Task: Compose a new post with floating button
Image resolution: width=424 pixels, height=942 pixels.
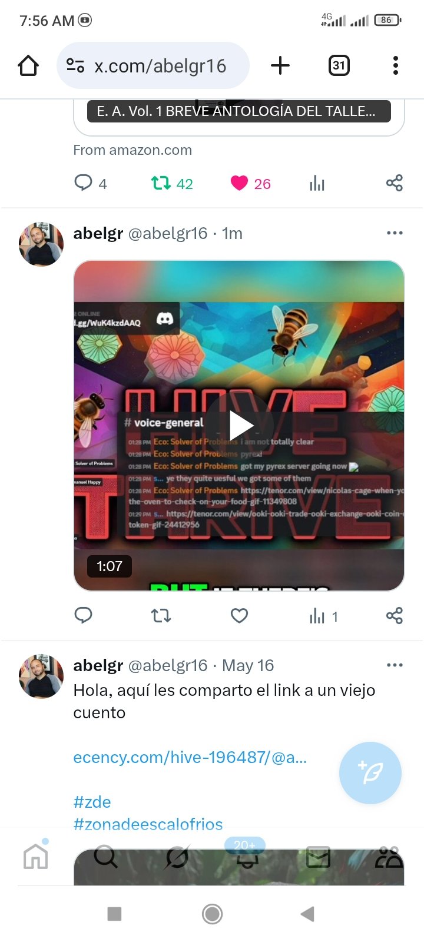Action: coord(370,773)
